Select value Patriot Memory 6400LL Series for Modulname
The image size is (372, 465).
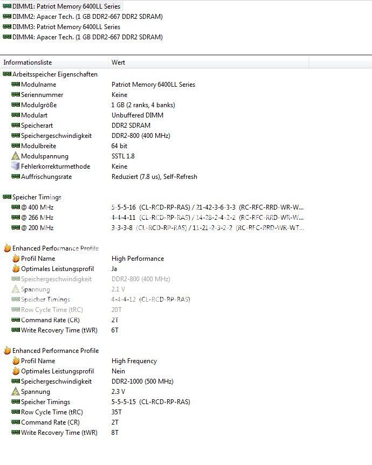tap(153, 85)
